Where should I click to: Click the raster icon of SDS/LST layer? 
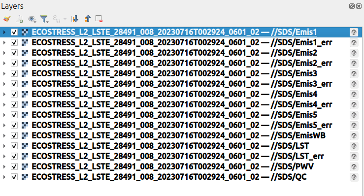25,146
